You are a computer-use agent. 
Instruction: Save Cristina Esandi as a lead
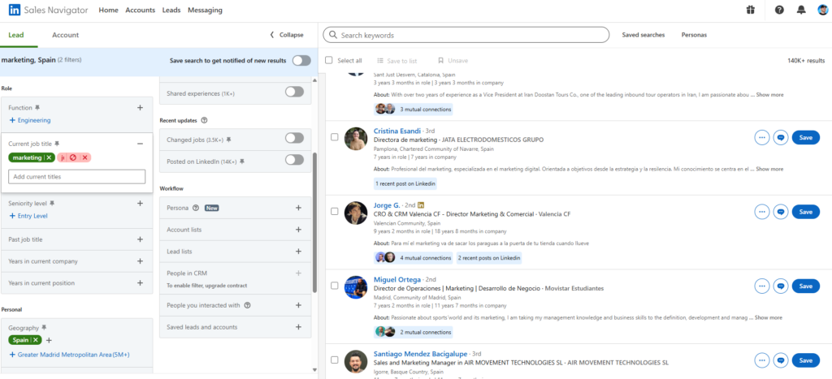(805, 137)
